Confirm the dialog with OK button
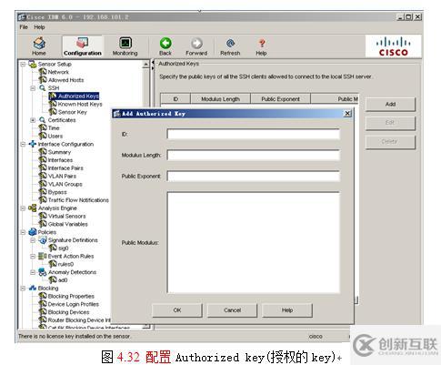 177,310
